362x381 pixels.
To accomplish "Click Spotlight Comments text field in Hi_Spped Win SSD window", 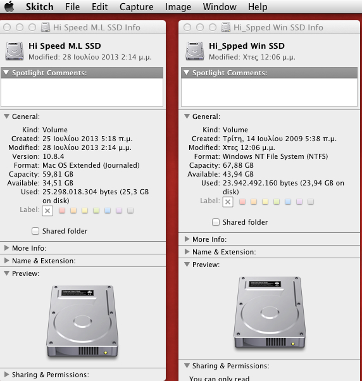I will (269, 92).
